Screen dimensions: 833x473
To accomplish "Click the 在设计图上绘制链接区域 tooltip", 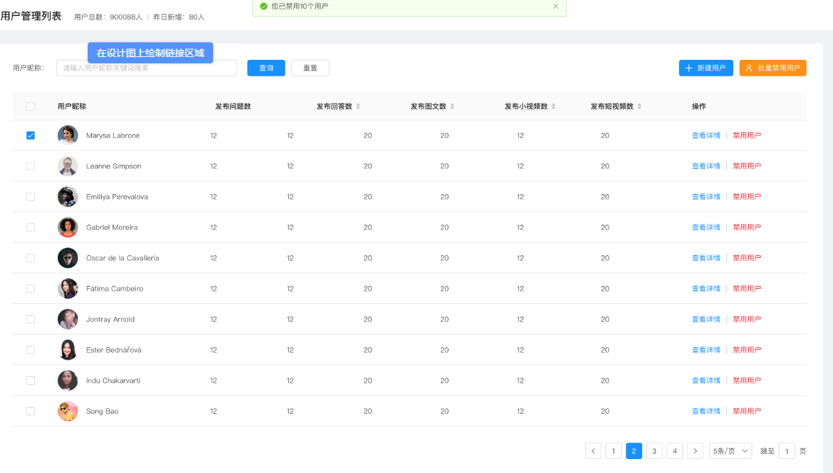I will pyautogui.click(x=150, y=53).
